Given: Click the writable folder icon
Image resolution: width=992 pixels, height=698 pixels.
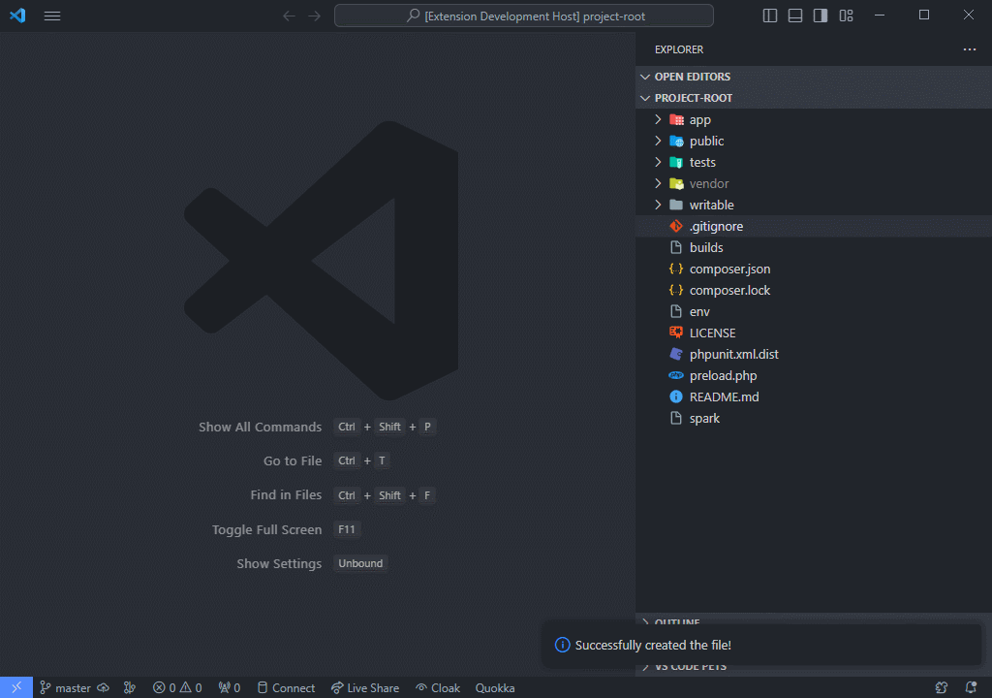Looking at the screenshot, I should pyautogui.click(x=676, y=205).
